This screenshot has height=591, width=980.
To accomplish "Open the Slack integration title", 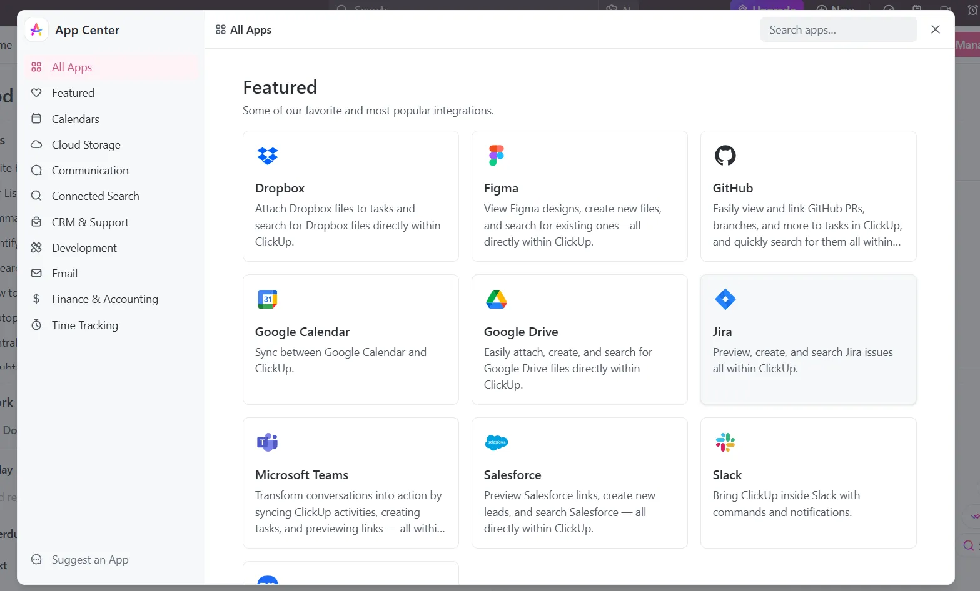I will pos(727,475).
